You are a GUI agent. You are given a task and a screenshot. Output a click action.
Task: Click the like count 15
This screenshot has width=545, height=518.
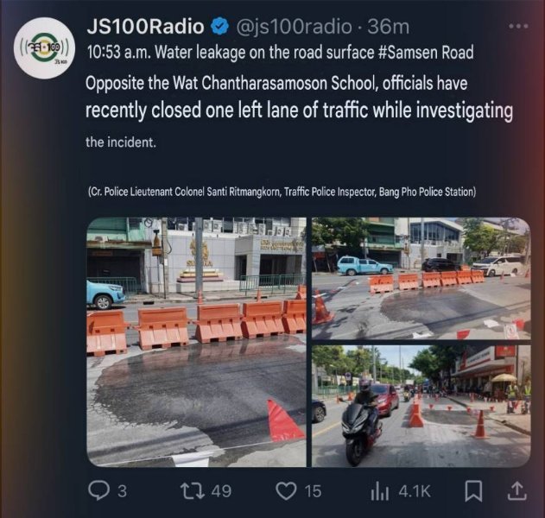(314, 491)
